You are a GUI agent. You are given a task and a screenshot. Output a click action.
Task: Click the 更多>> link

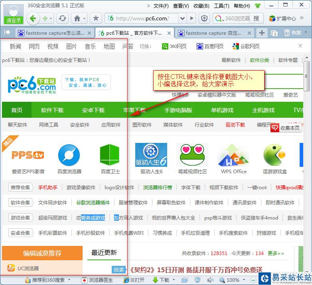(276, 253)
